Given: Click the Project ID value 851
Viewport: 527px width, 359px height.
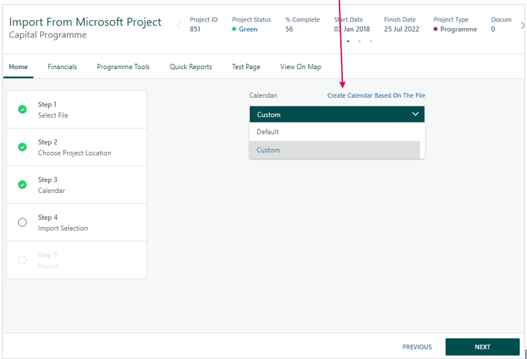Looking at the screenshot, I should (x=195, y=29).
